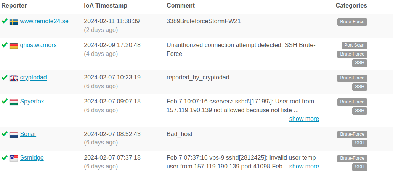
Task: Click the Hungary flag next to Spyerfox
Action: pyautogui.click(x=14, y=102)
